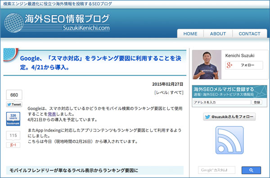Viewport: 270px width, 178px height.
Task: Click the top tagline 検索エンジン最適化 text
Action: pyautogui.click(x=58, y=4)
